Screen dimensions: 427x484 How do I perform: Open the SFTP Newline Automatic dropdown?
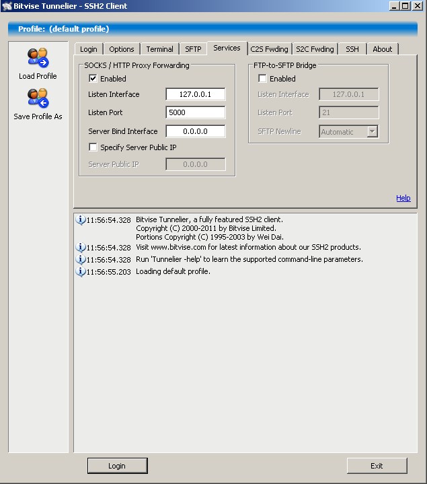tap(373, 131)
